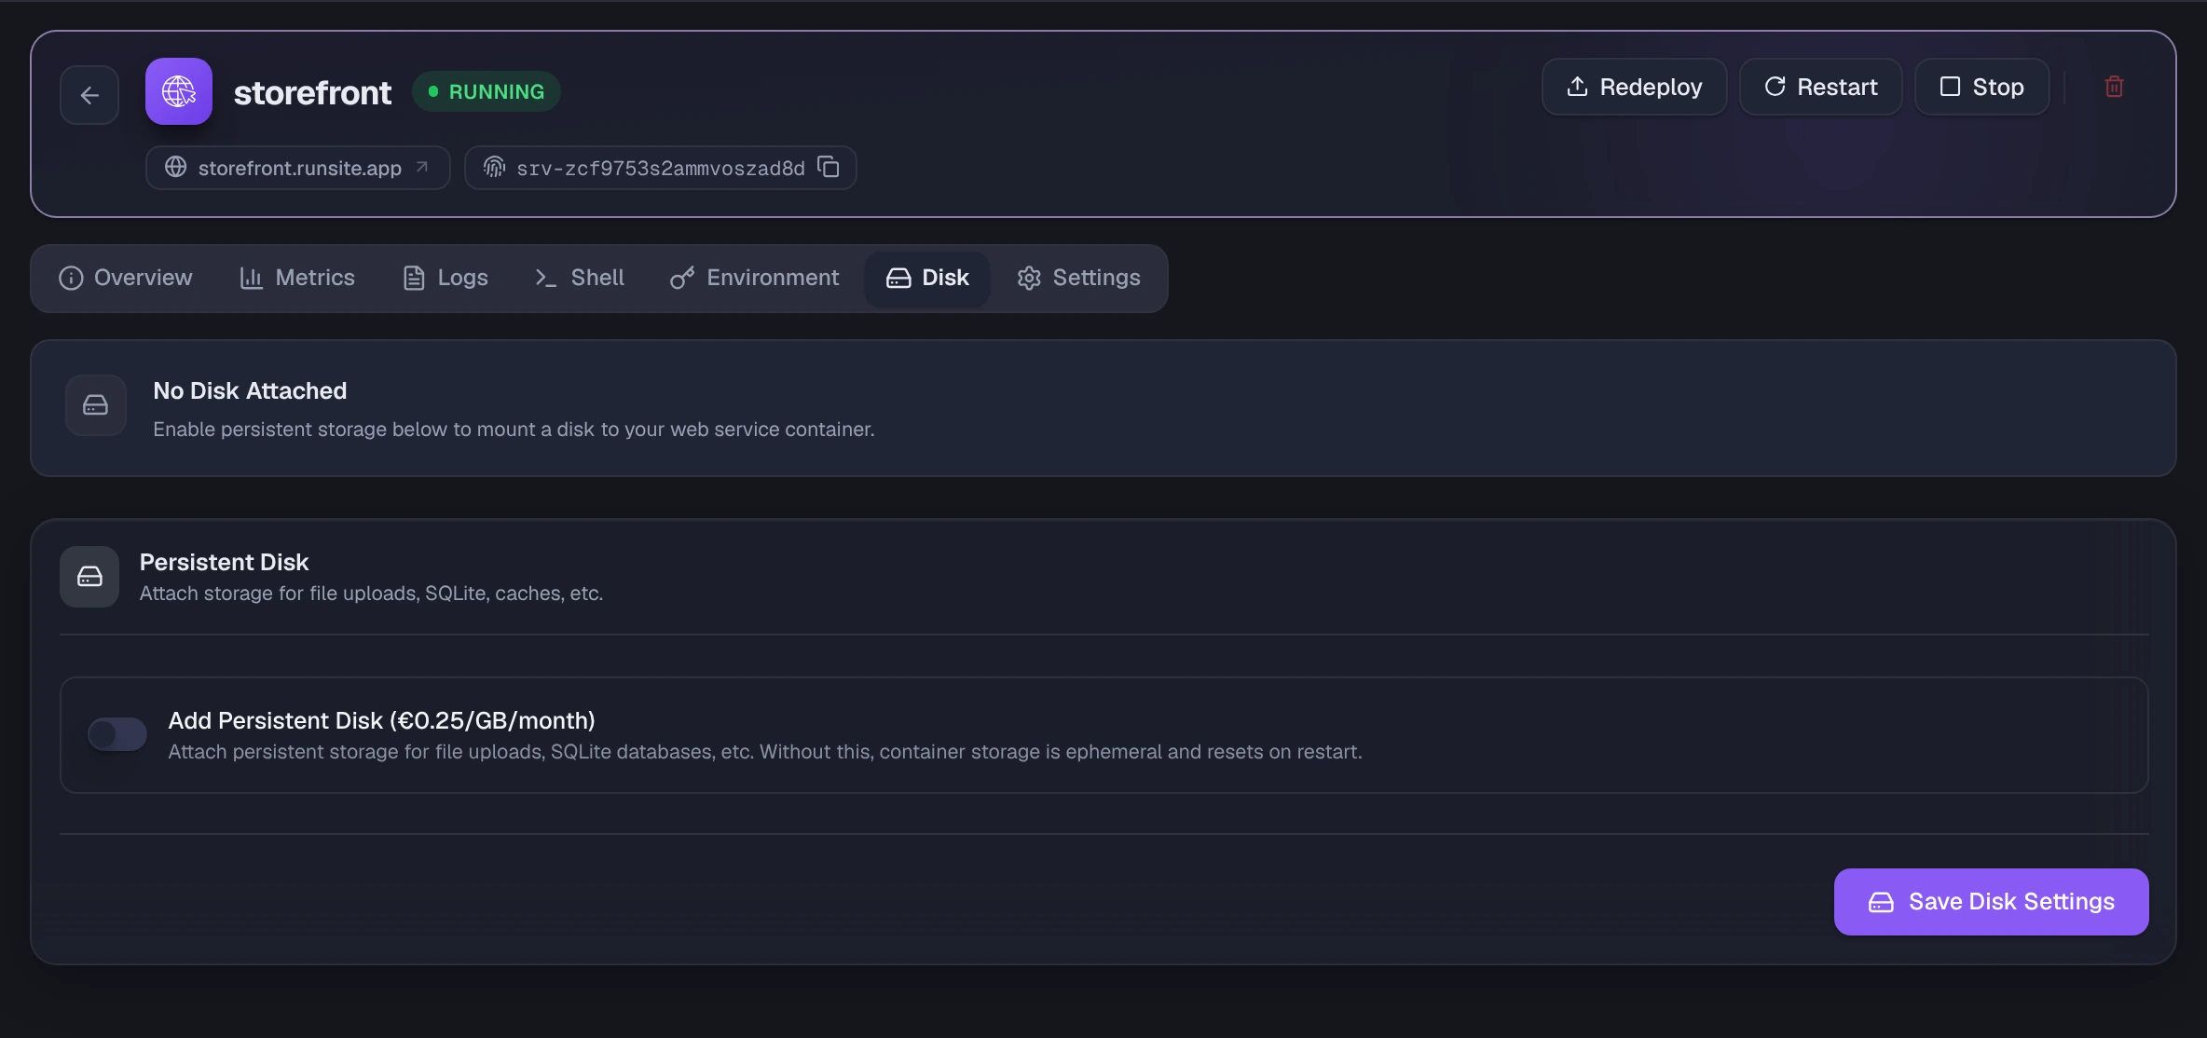Screen dimensions: 2207x1038
Task: Click the fingerprint icon beside service ID
Action: 494,167
